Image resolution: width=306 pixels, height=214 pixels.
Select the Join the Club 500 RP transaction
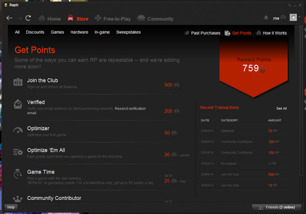tap(243, 174)
